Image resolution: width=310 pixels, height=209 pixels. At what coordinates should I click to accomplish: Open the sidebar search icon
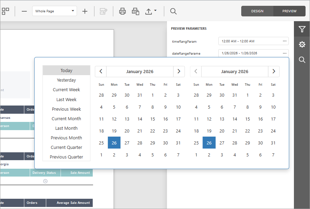[x=302, y=60]
